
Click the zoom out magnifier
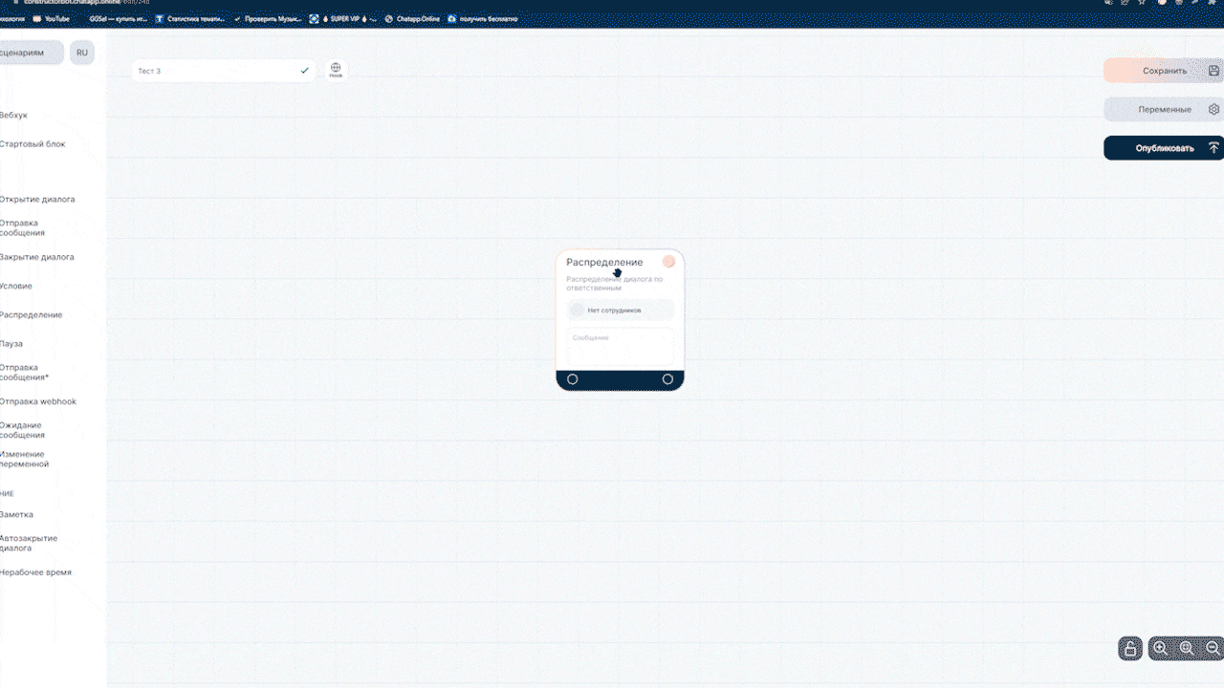click(x=1212, y=648)
